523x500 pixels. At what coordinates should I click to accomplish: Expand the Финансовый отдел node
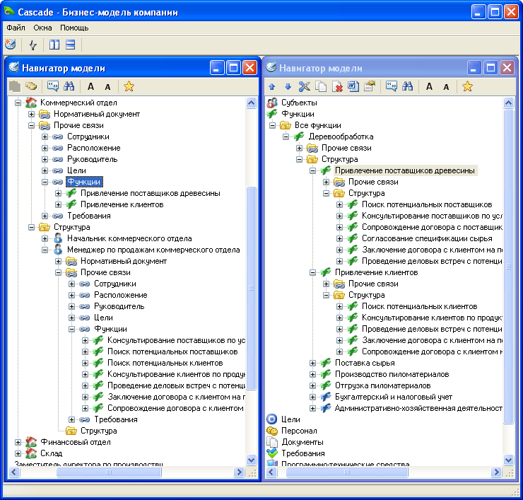point(18,442)
